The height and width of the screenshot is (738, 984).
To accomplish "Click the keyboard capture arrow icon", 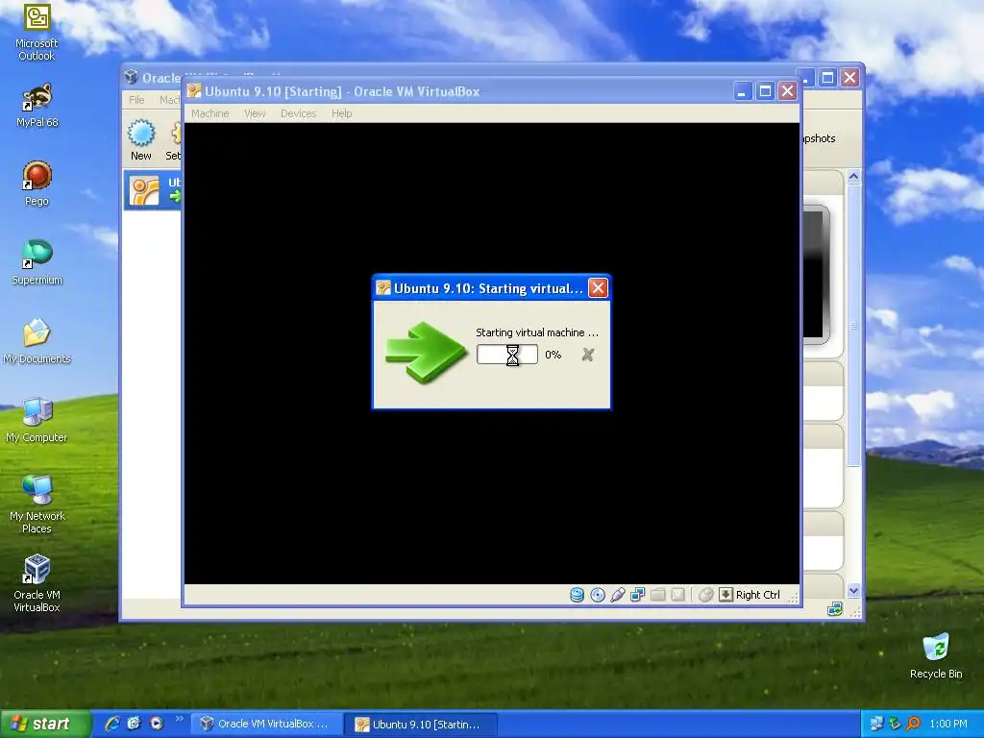I will click(x=726, y=594).
